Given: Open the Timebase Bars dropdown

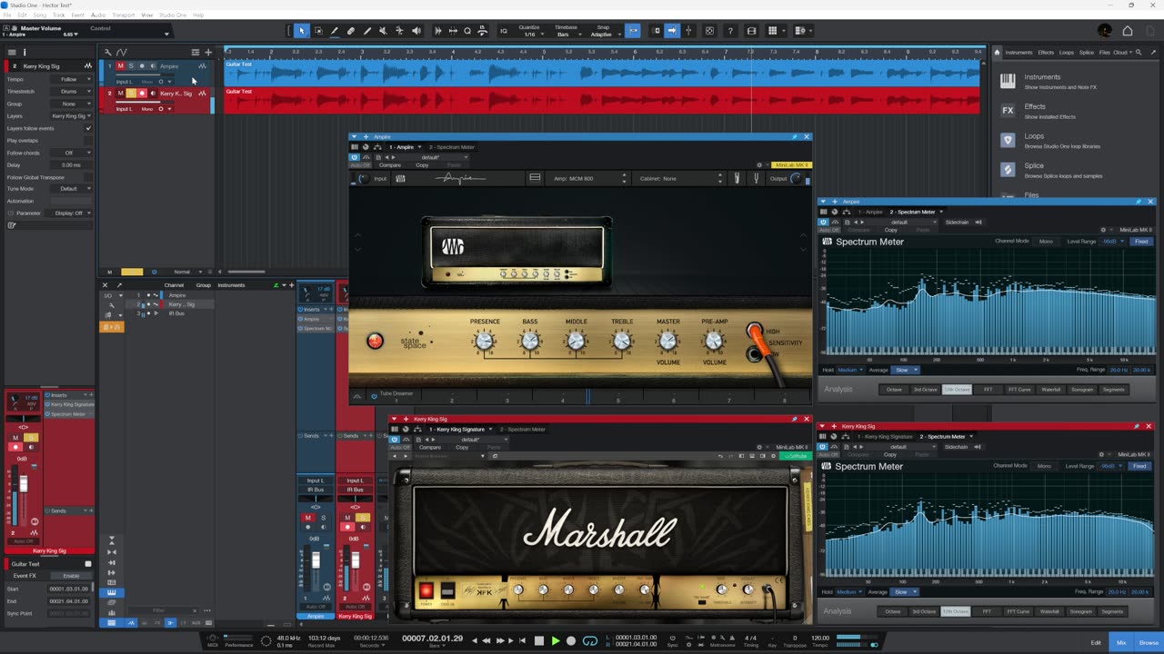Looking at the screenshot, I should 566,35.
